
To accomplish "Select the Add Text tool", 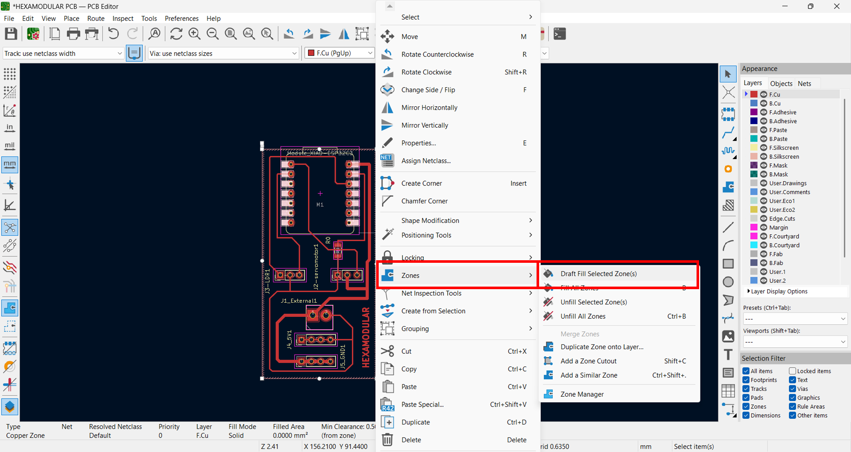I will point(728,355).
